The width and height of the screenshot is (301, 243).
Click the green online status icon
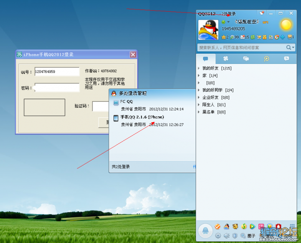coord(224,22)
